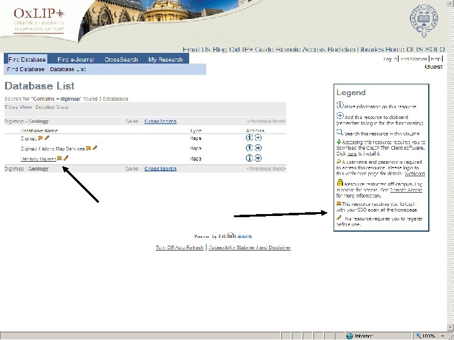Image resolution: width=454 pixels, height=340 pixels.
Task: Click Log in link
Action: tap(390, 59)
